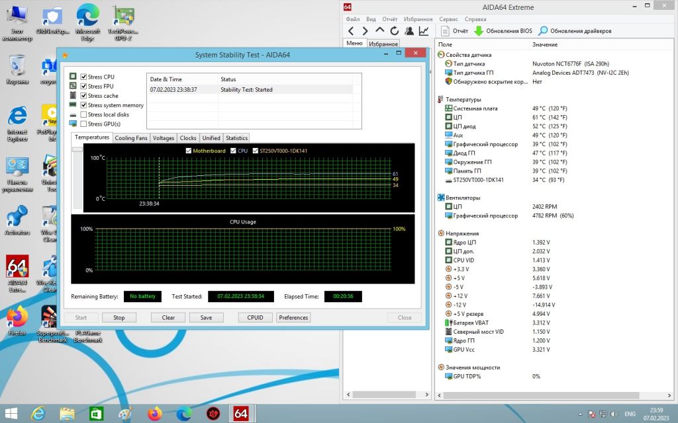Screen dimensions: 678x423
Task: Select the Activators desktop icon
Action: click(17, 220)
